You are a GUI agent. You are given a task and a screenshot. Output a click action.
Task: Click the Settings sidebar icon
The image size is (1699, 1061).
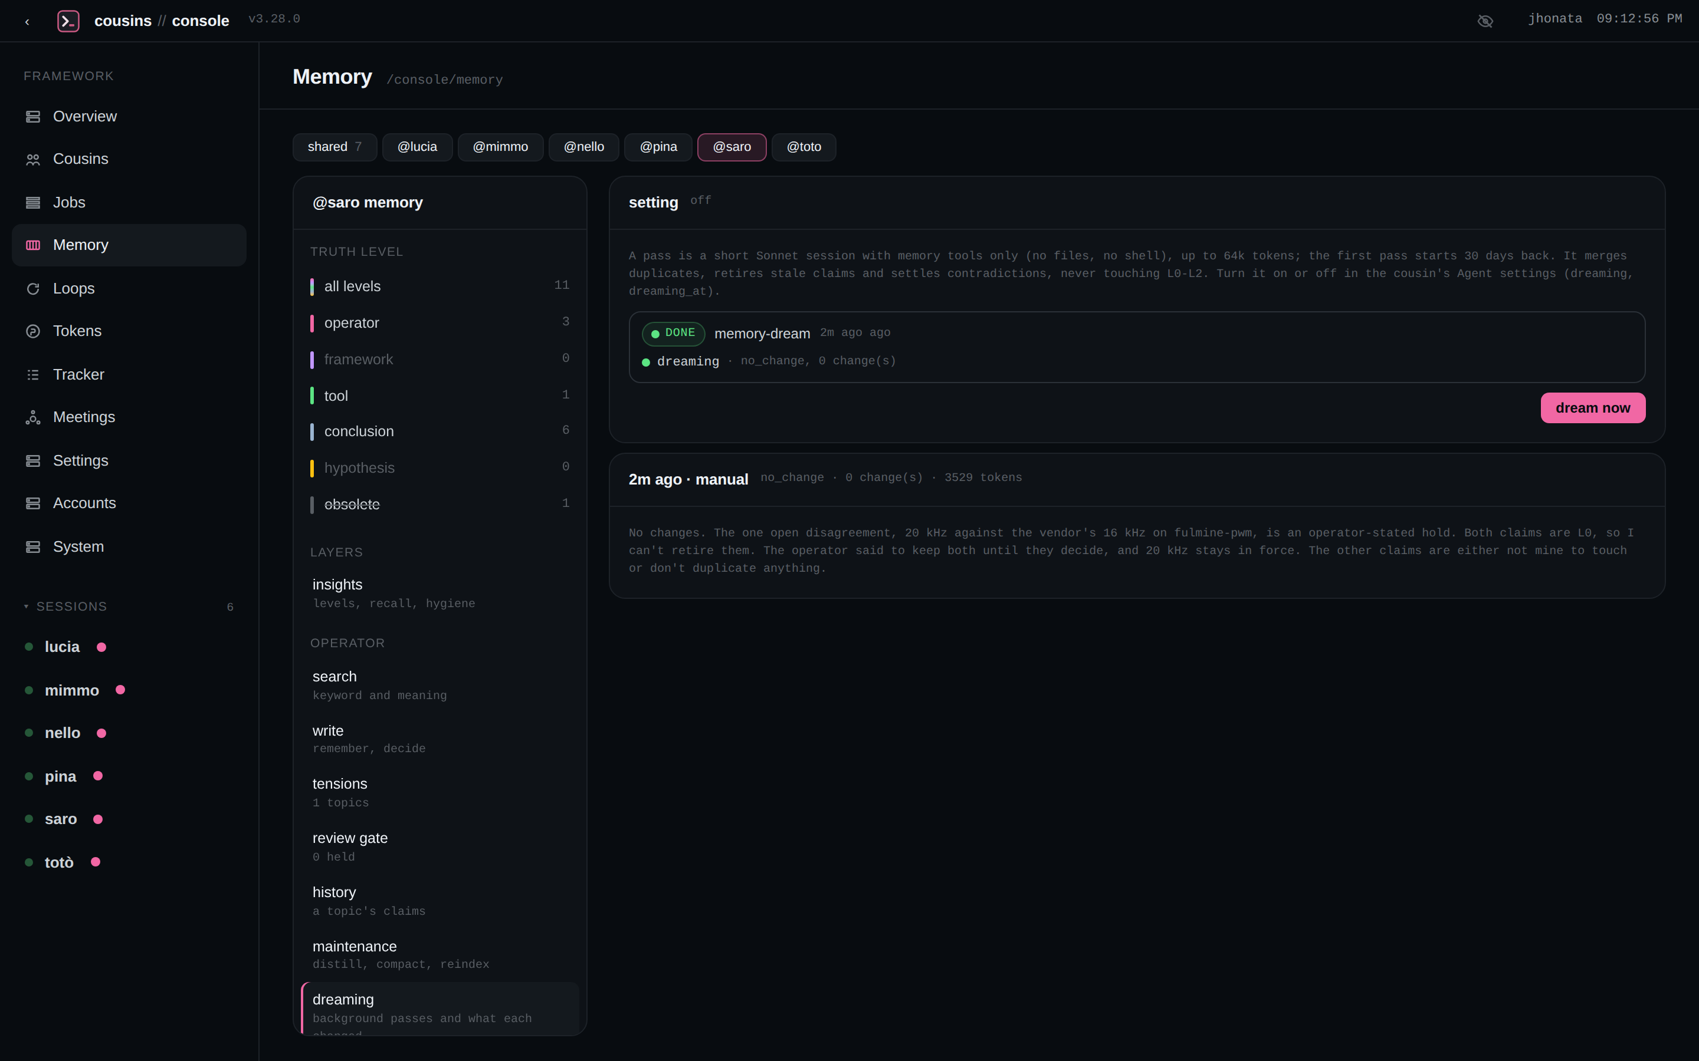click(33, 461)
